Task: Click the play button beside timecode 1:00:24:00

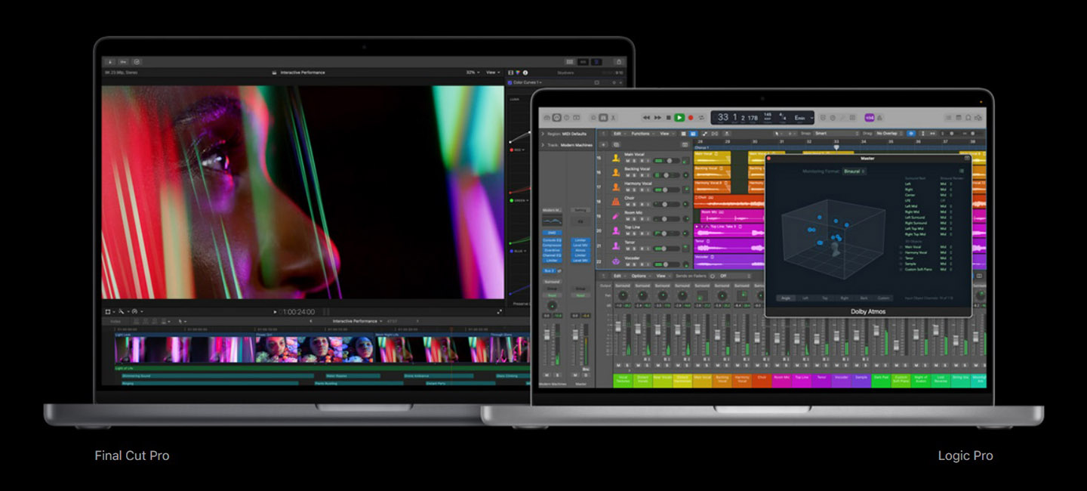Action: point(276,311)
